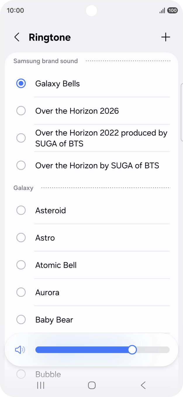The image size is (183, 397).
Task: Tap the plus icon to add a ringtone
Action: [x=165, y=37]
